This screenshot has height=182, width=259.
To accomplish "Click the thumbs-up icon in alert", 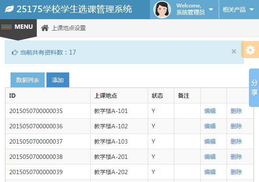I will [15, 52].
